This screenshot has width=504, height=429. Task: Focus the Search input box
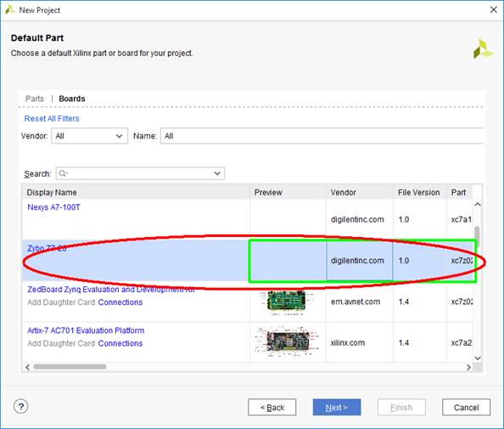click(x=140, y=173)
